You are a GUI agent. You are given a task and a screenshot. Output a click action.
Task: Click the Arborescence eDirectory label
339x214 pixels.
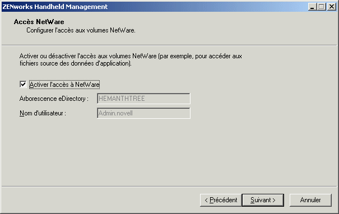pyautogui.click(x=54, y=99)
